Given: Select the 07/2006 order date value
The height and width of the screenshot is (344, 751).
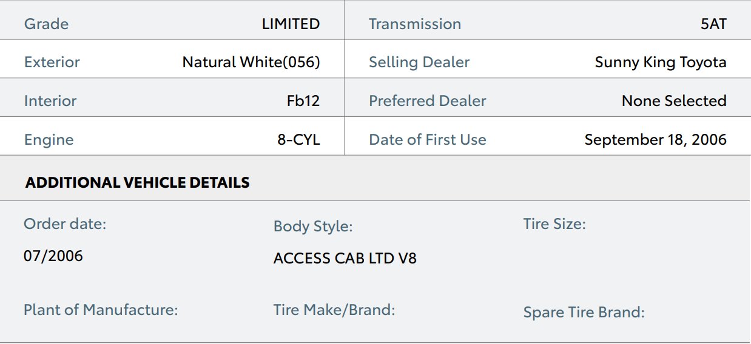Looking at the screenshot, I should 53,256.
